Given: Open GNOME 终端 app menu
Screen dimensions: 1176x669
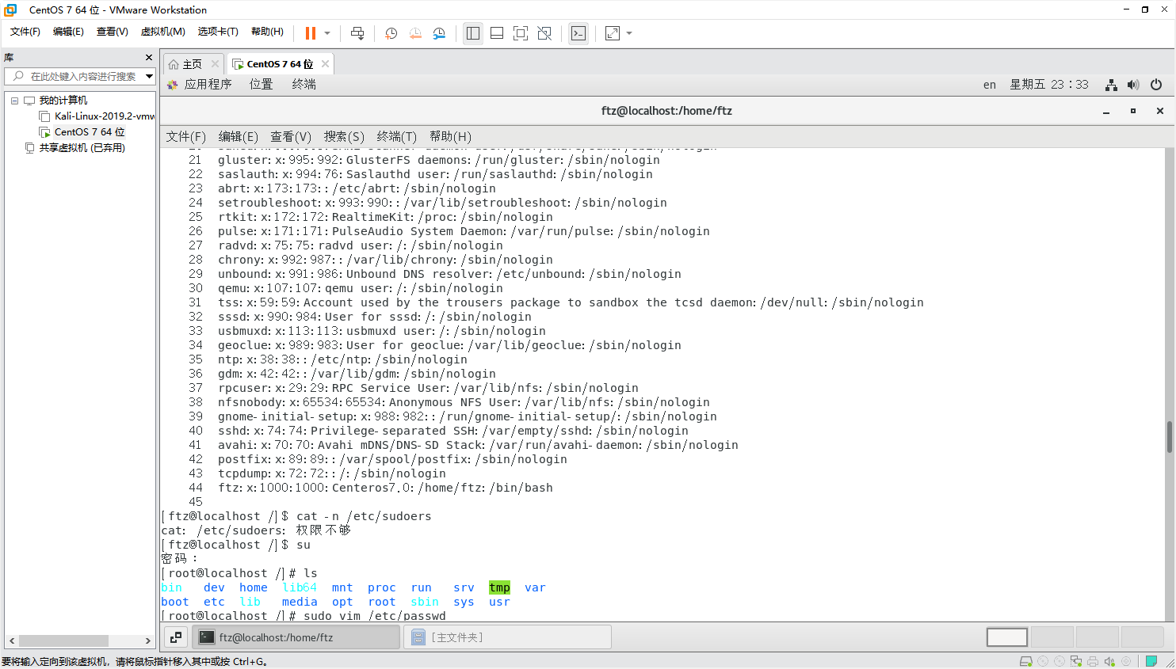Looking at the screenshot, I should (304, 85).
